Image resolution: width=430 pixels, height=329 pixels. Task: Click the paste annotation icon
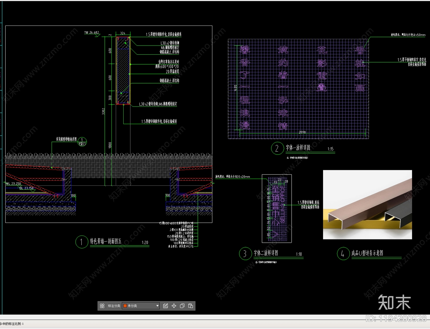pyautogui.click(x=191, y=306)
